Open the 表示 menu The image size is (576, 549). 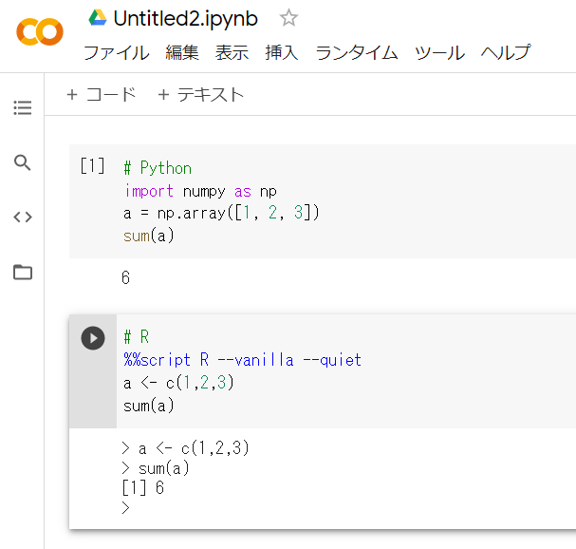[232, 53]
